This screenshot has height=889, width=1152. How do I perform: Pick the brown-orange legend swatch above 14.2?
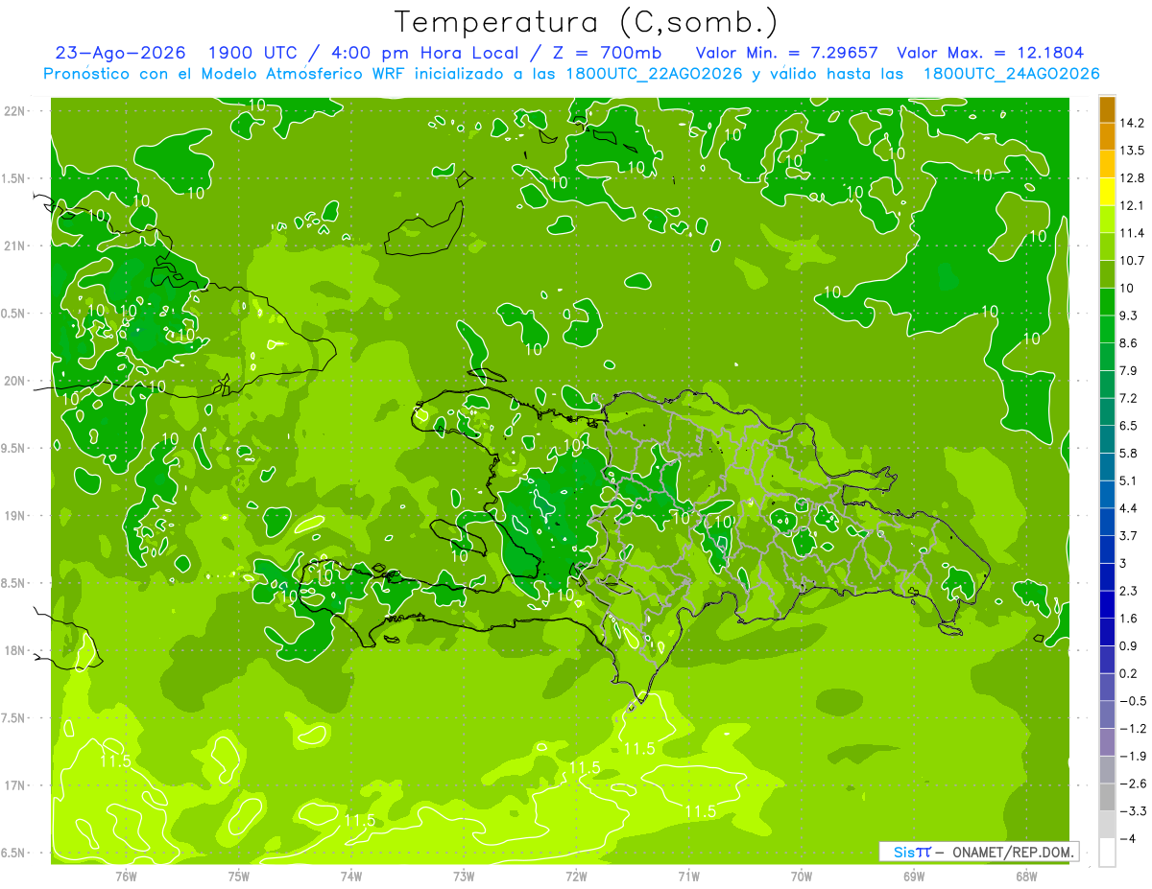click(x=1107, y=109)
